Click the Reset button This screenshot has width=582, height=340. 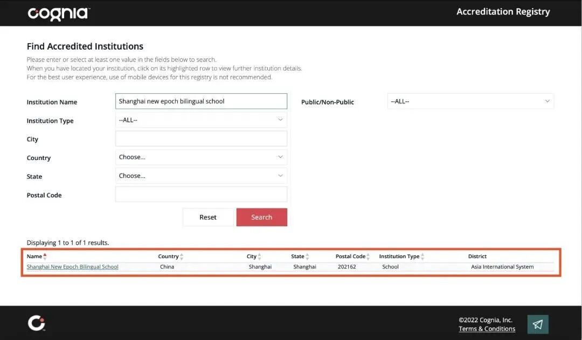pos(208,217)
